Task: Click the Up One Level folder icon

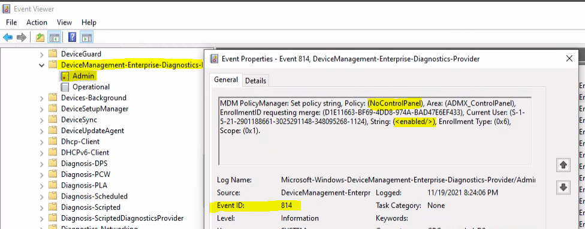Action: (40, 37)
